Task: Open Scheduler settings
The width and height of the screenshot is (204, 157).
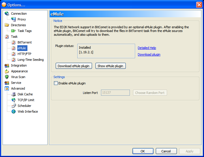Action: point(24,106)
